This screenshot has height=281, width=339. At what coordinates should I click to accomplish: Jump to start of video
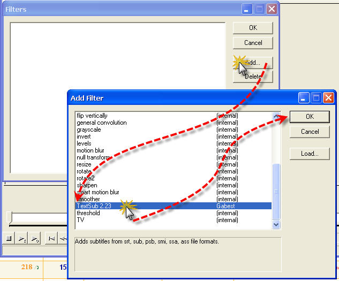51,239
